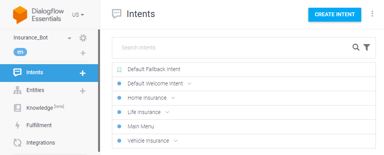384x155 pixels.
Task: Click the search magnifier icon
Action: [356, 47]
